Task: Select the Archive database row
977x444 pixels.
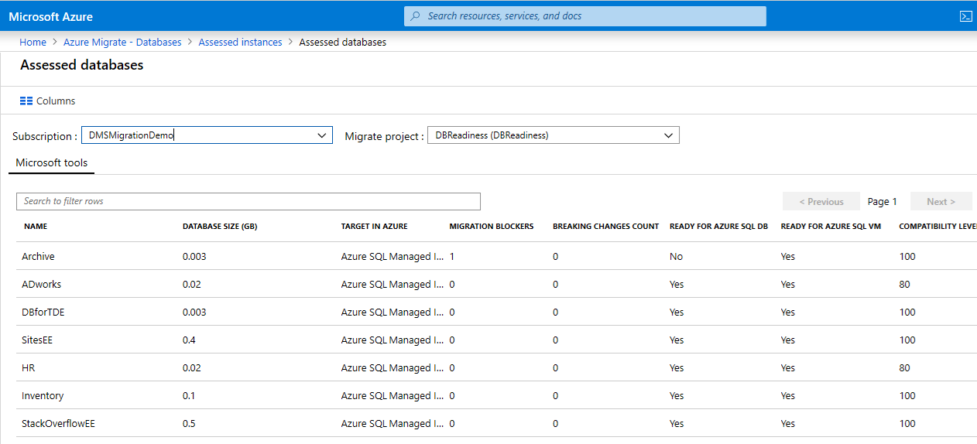Action: (38, 257)
